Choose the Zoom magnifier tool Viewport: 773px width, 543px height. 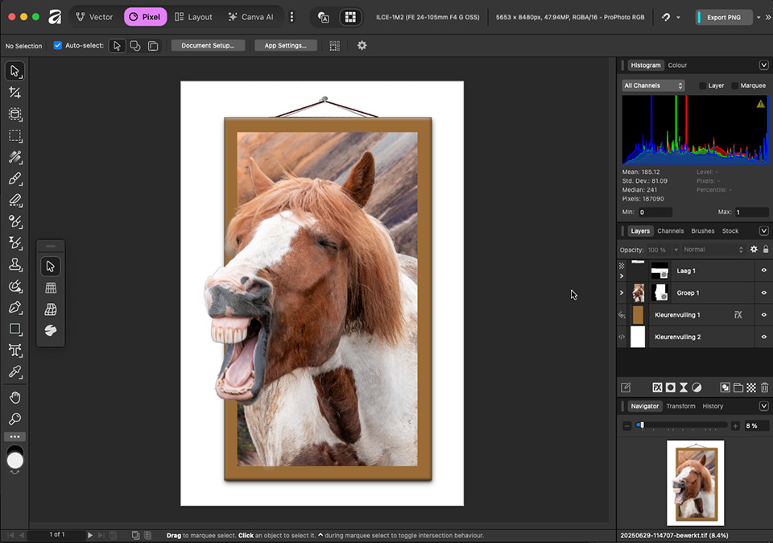point(14,419)
